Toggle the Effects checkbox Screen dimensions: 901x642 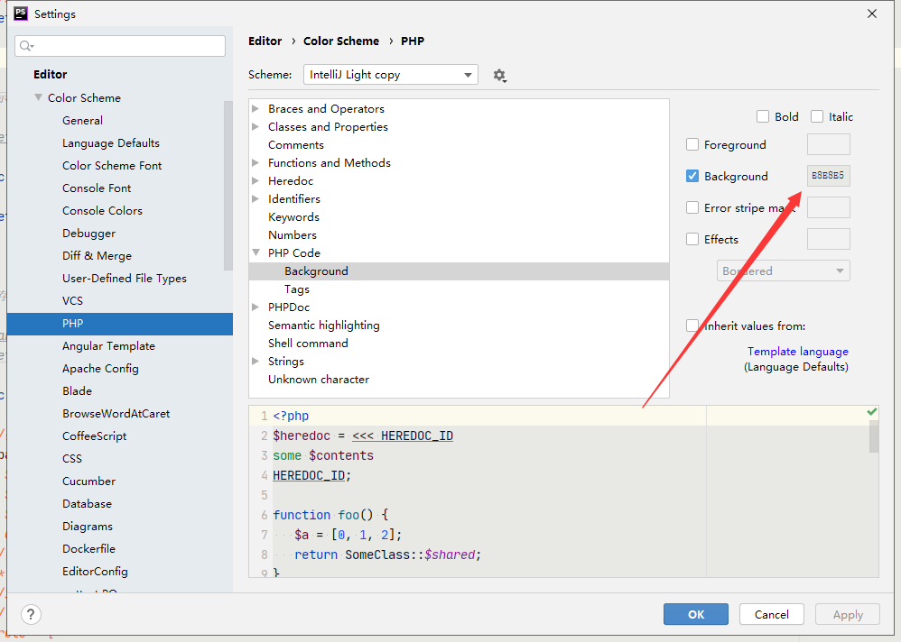(692, 239)
